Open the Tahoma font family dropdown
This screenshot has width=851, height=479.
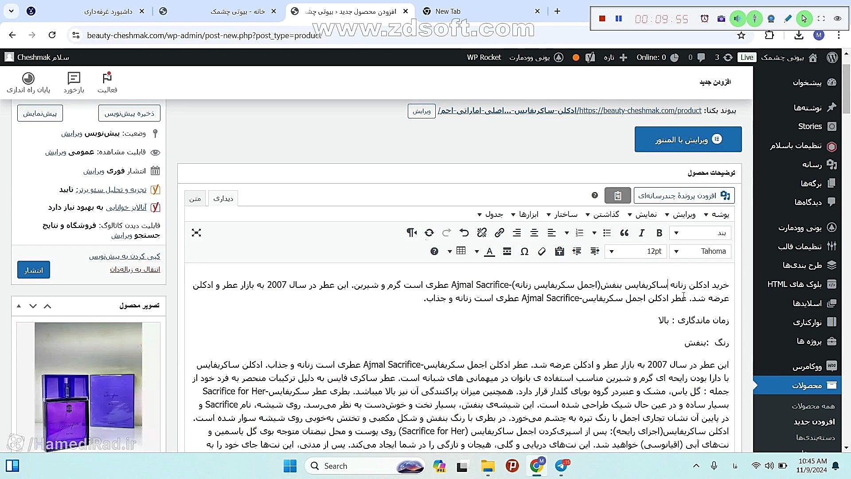pos(701,251)
